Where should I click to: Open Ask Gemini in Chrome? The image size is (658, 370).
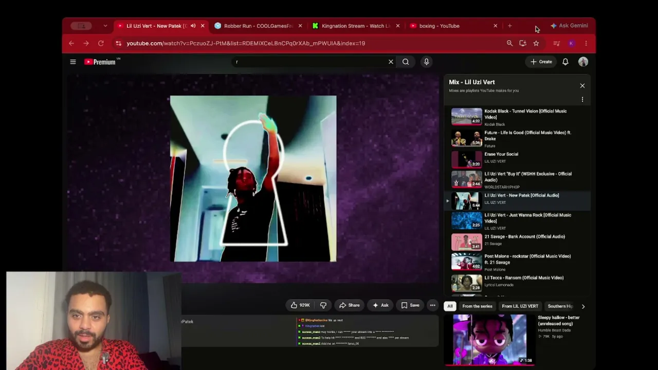click(569, 26)
